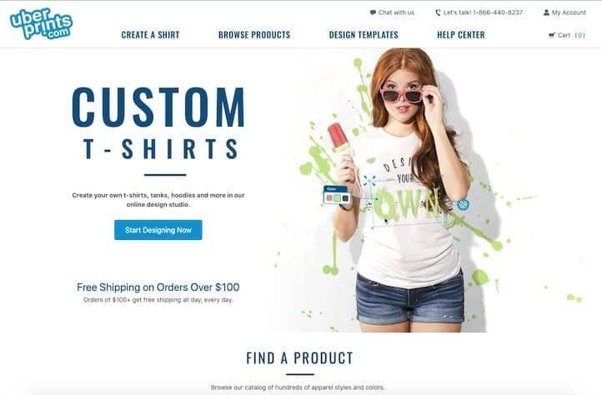Click the phone handset icon
This screenshot has width=602, height=395.
pos(438,12)
